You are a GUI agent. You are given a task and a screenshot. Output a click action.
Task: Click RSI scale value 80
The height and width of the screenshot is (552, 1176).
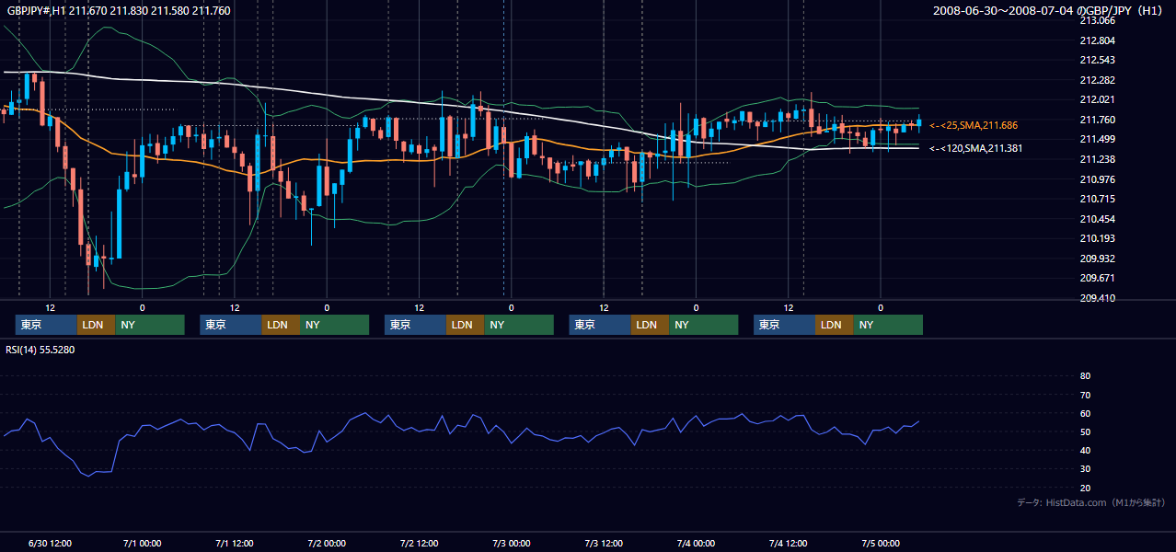click(x=1085, y=376)
